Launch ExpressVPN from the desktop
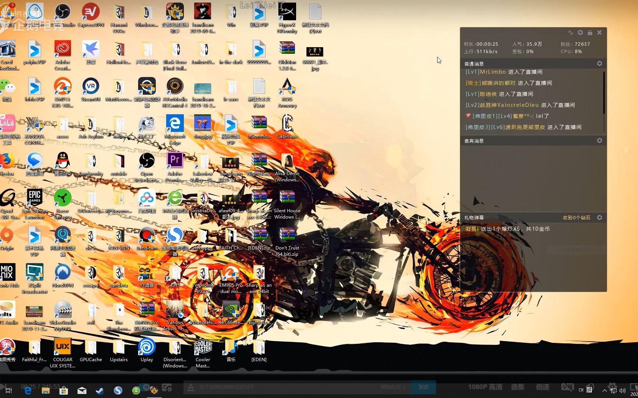The width and height of the screenshot is (638, 398). pos(91,15)
